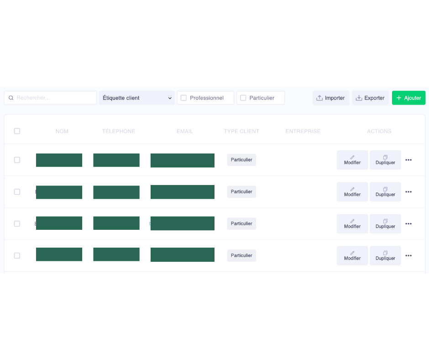Focus the Rechercher search field
Image resolution: width=429 pixels, height=360 pixels.
(55, 98)
